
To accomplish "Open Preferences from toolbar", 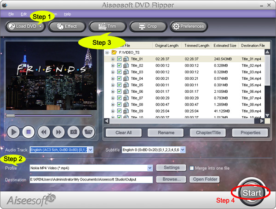I will pyautogui.click(x=189, y=26).
